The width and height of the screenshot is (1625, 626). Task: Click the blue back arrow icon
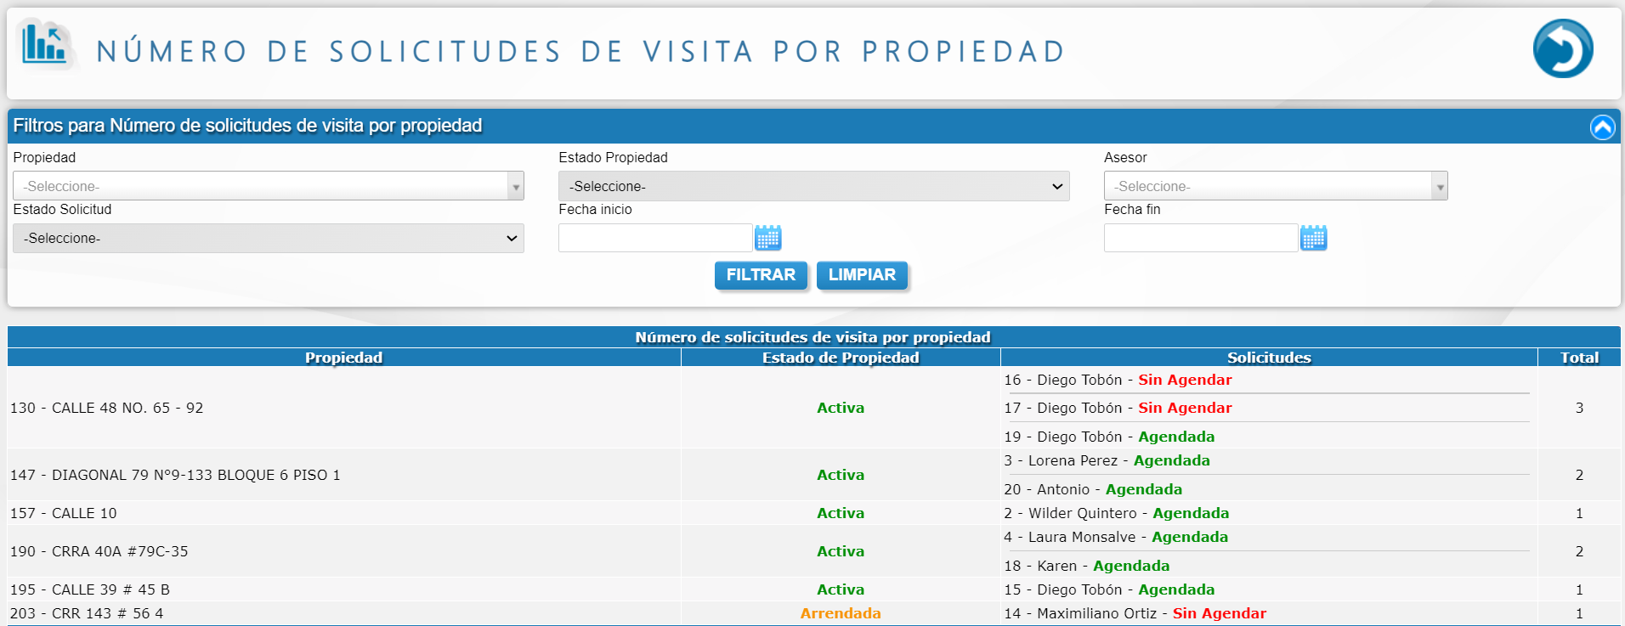click(1562, 49)
